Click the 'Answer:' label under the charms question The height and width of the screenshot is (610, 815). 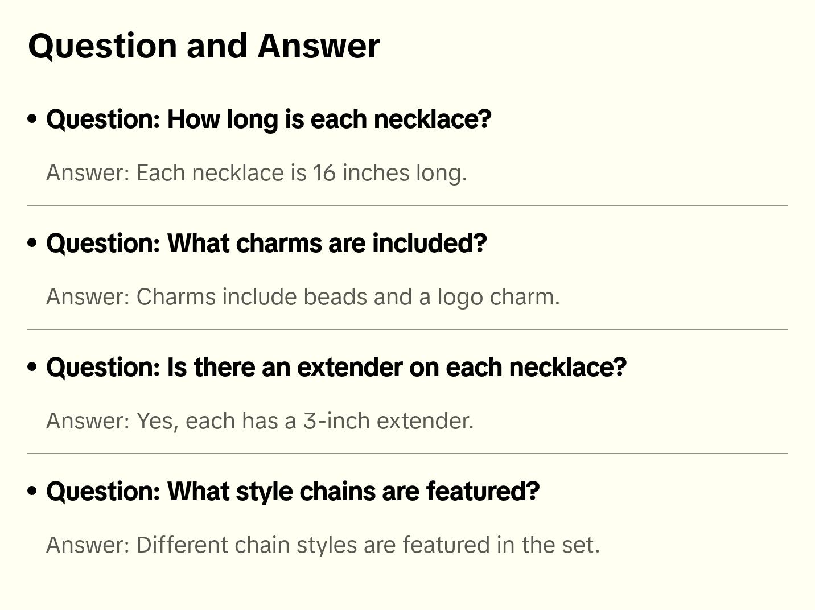88,297
